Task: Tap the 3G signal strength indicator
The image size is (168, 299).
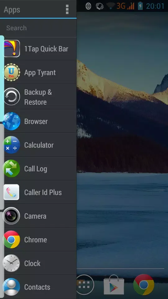Action: pos(125,6)
